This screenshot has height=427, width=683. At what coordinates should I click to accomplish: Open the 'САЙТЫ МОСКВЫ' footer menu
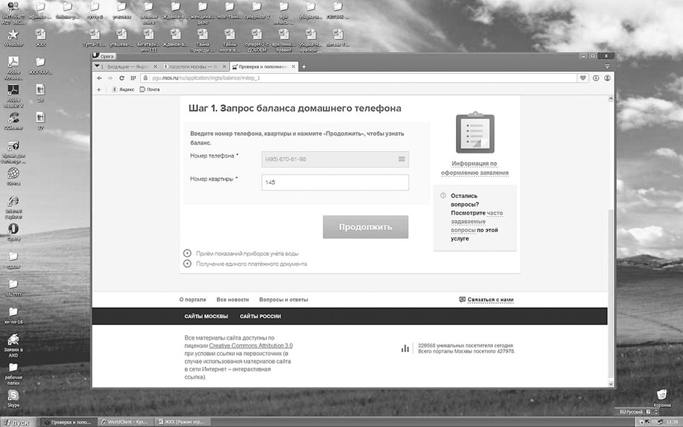coord(206,316)
